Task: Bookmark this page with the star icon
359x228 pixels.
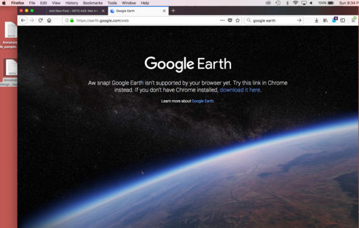Action: 238,20
